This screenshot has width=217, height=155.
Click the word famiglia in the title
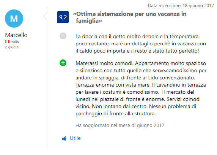[87, 21]
